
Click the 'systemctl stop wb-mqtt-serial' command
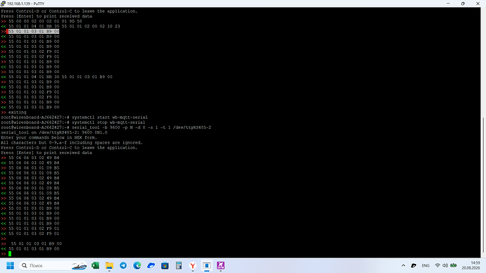(x=108, y=122)
